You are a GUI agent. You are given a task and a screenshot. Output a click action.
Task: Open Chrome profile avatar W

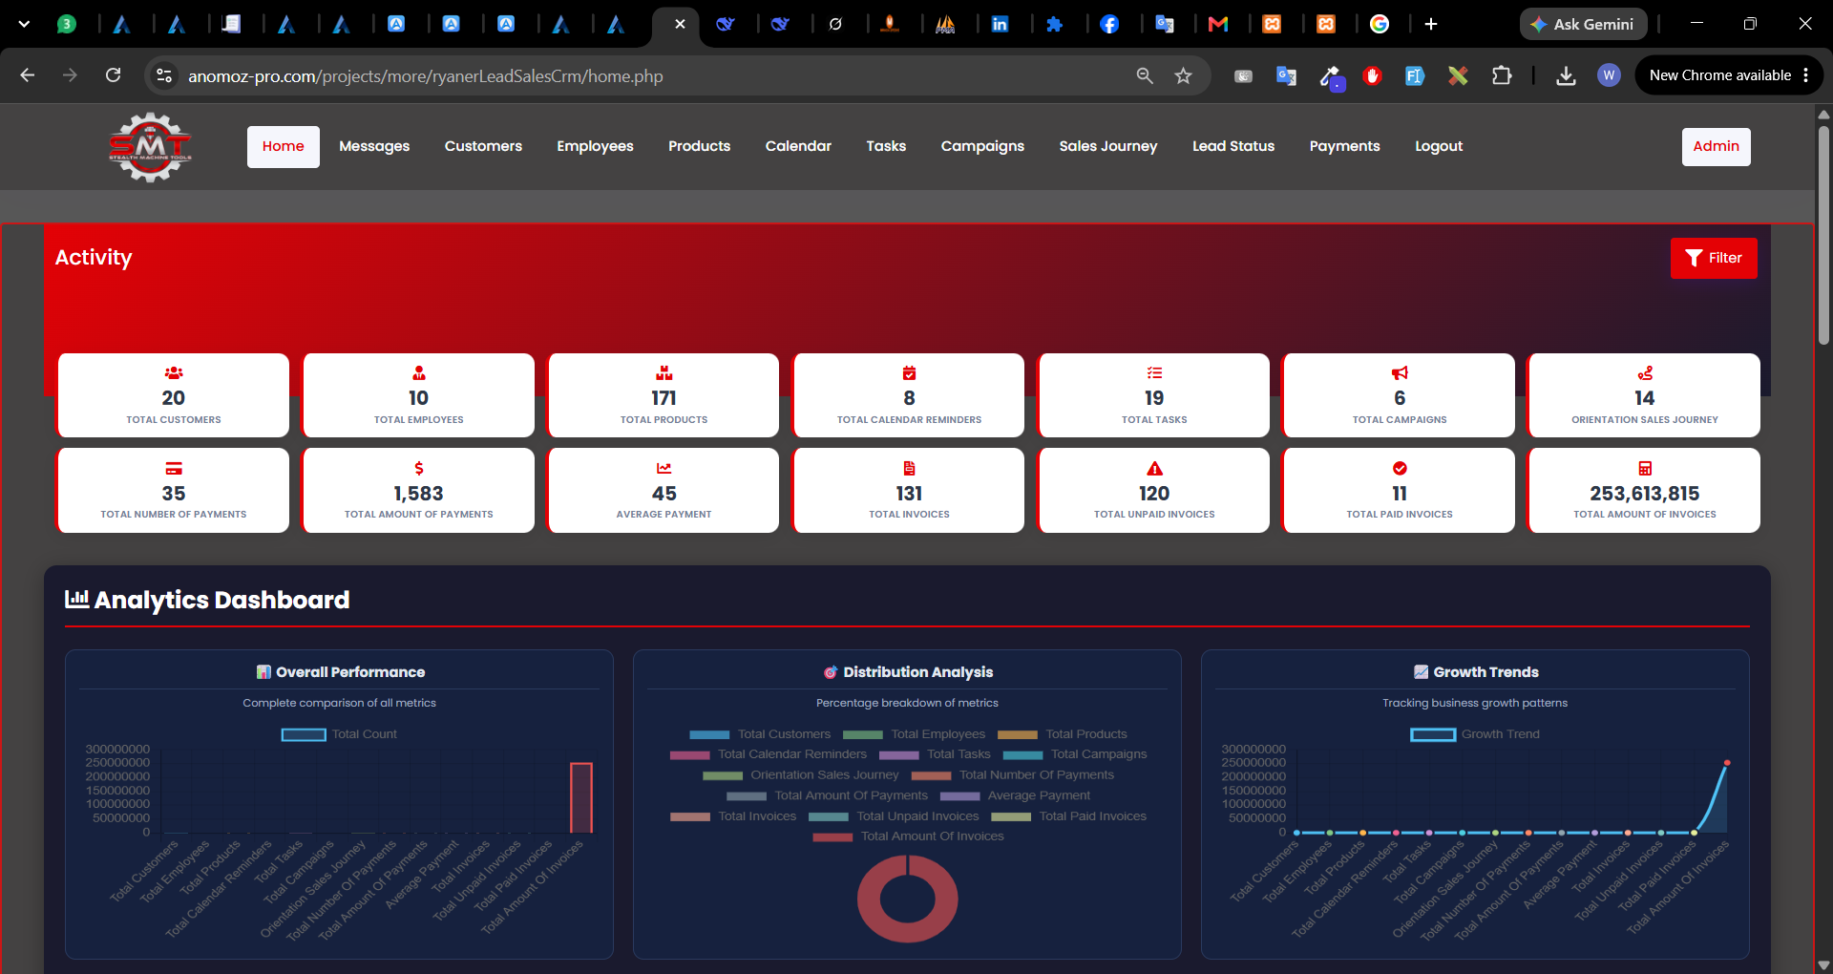point(1609,75)
